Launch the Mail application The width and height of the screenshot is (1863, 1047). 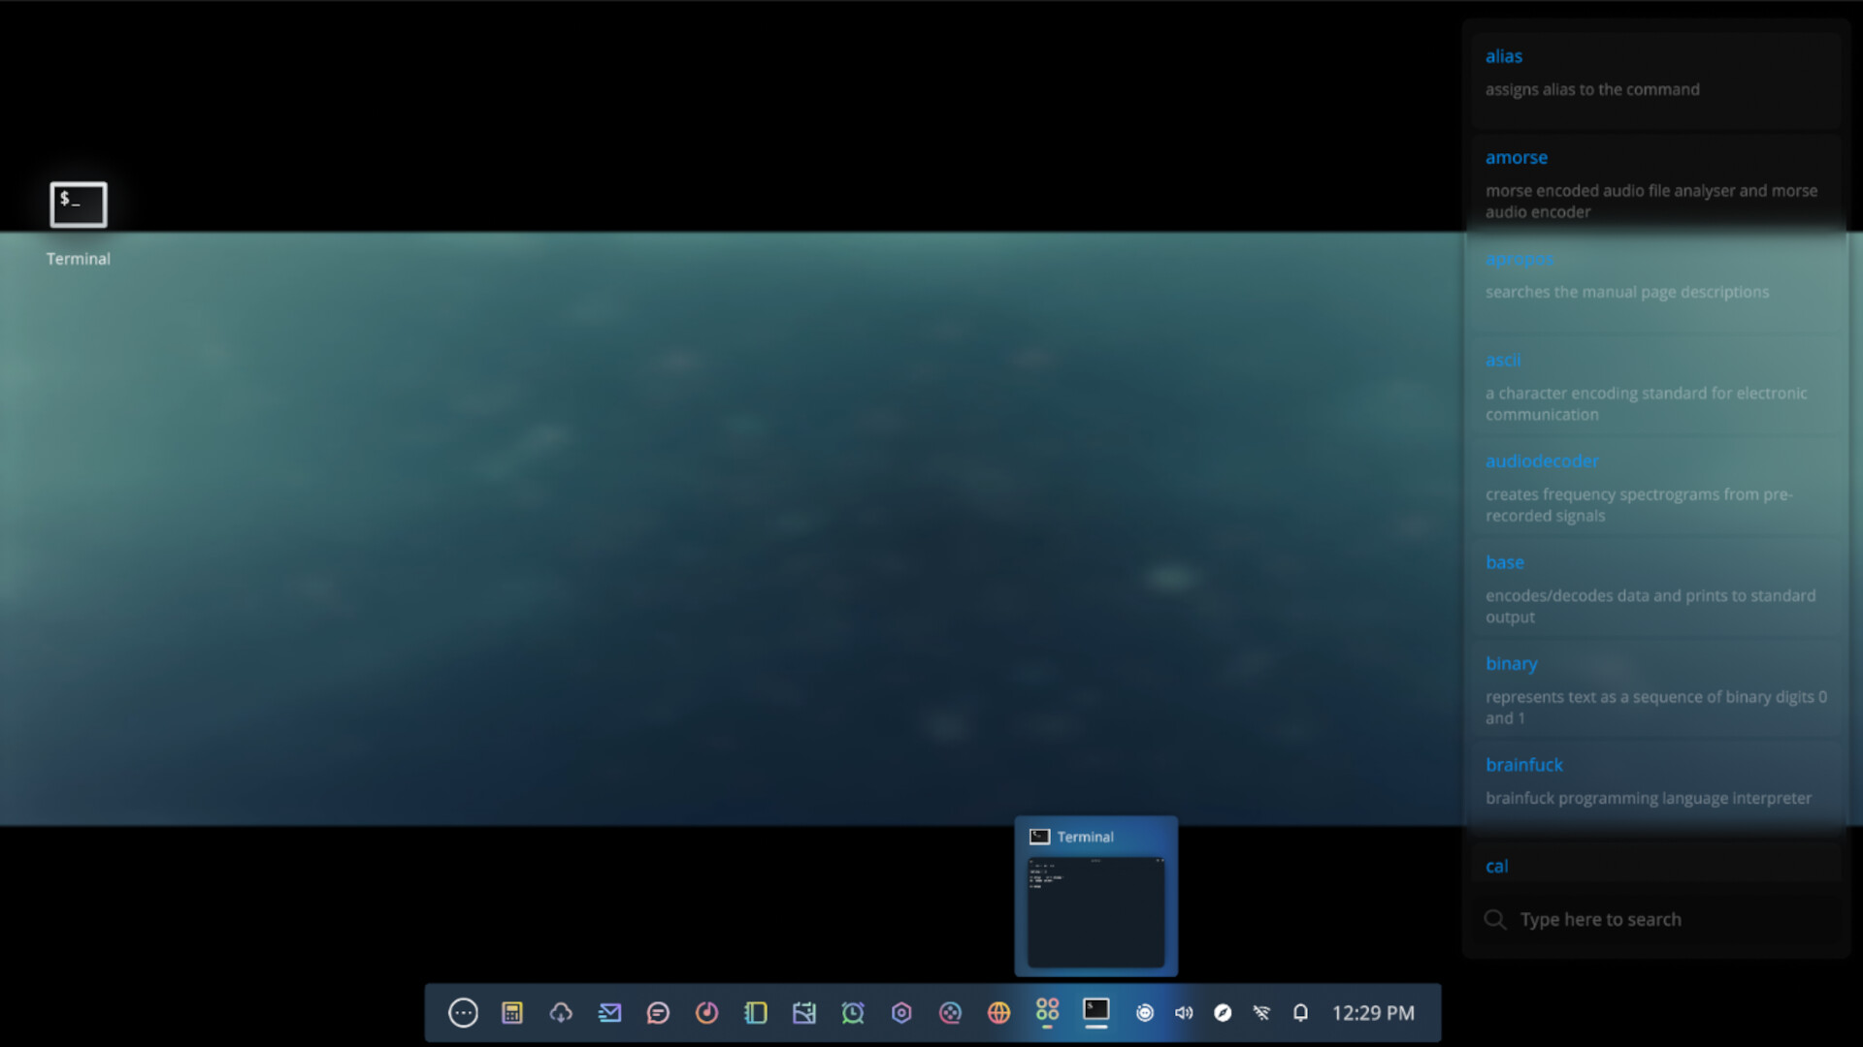point(609,1012)
